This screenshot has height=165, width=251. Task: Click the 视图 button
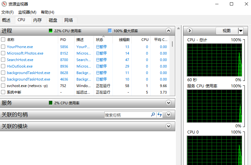coord(227,31)
